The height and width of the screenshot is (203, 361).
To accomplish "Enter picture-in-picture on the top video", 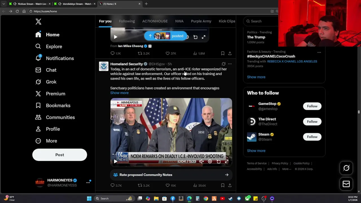I will [195, 37].
